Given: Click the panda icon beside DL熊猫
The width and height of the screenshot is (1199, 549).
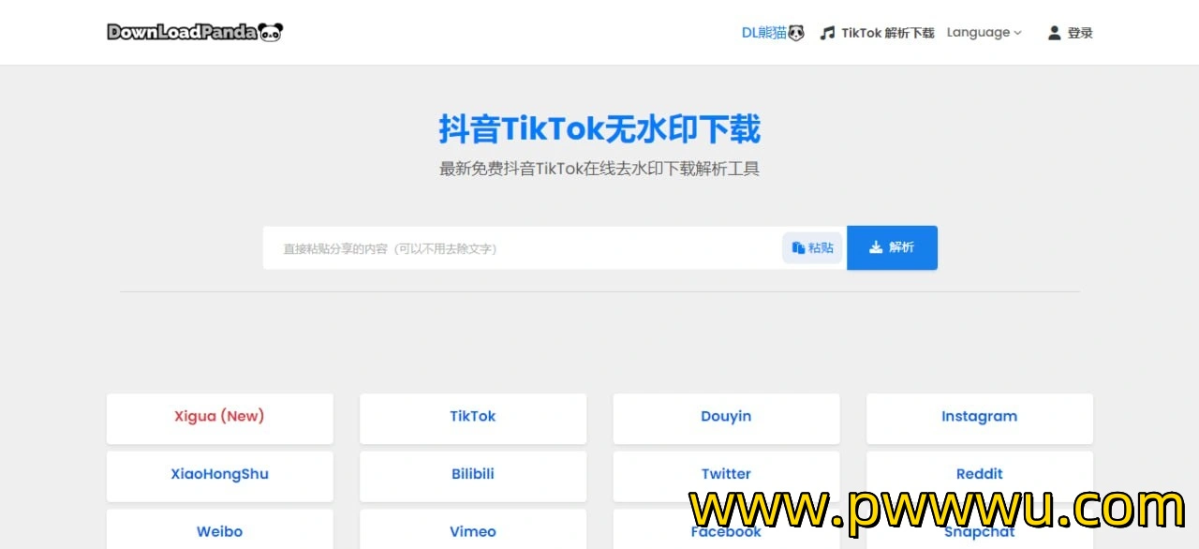Looking at the screenshot, I should click(x=796, y=33).
